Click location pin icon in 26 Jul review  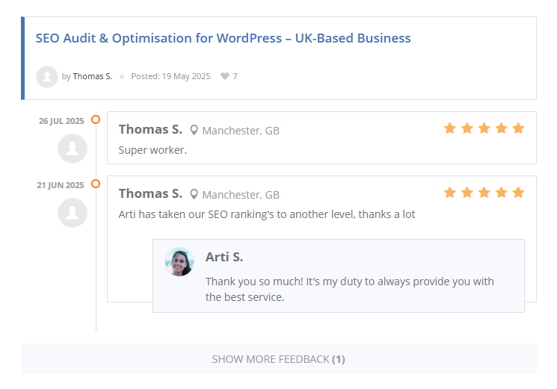click(x=194, y=131)
